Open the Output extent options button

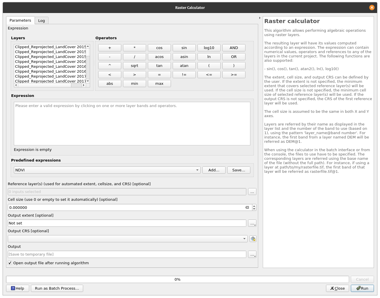point(252,223)
